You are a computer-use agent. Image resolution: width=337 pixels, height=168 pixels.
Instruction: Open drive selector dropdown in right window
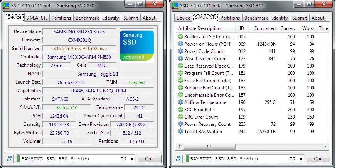pos(301,159)
